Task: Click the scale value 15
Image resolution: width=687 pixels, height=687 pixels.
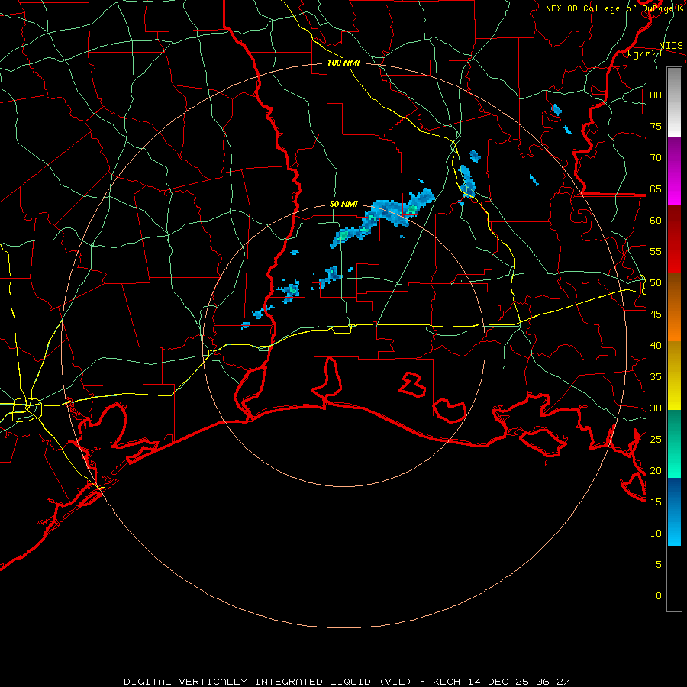Action: tap(656, 502)
